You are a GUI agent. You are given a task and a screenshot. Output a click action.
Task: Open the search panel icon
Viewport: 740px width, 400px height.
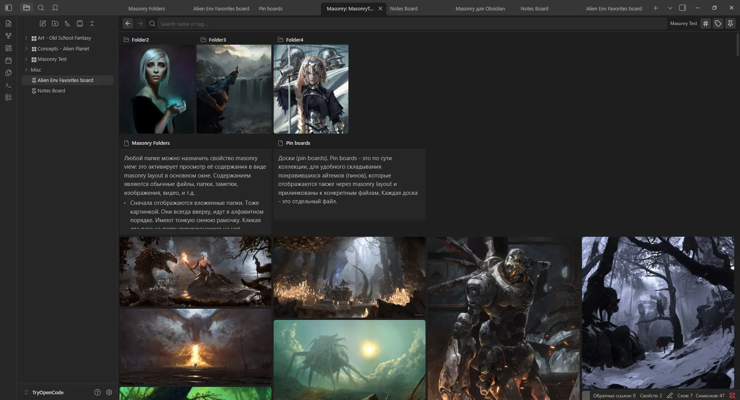point(41,8)
